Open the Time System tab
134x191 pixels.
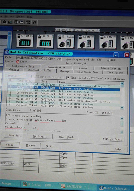(x=115, y=72)
